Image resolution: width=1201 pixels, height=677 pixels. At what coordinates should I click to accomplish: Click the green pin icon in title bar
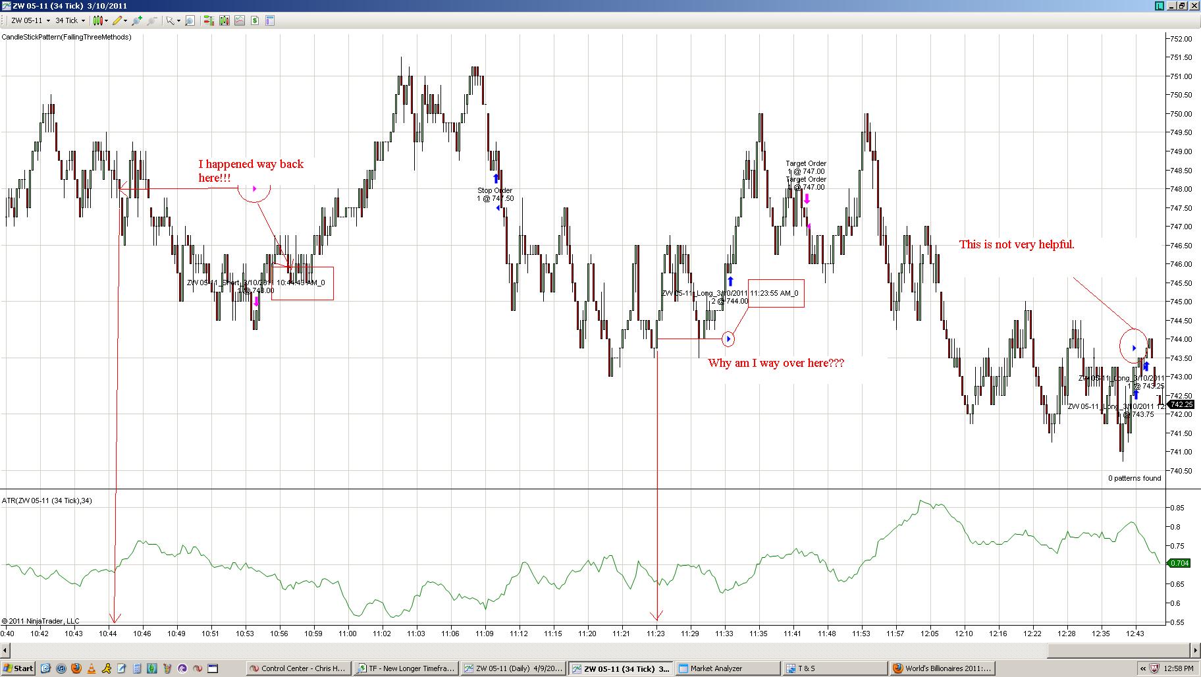click(1160, 5)
